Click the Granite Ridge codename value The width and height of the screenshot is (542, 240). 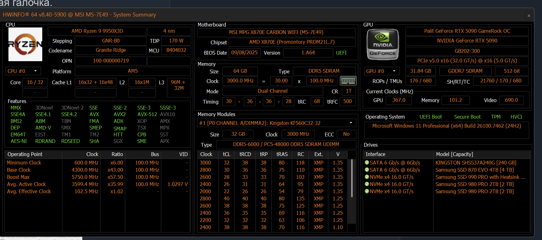(111, 50)
